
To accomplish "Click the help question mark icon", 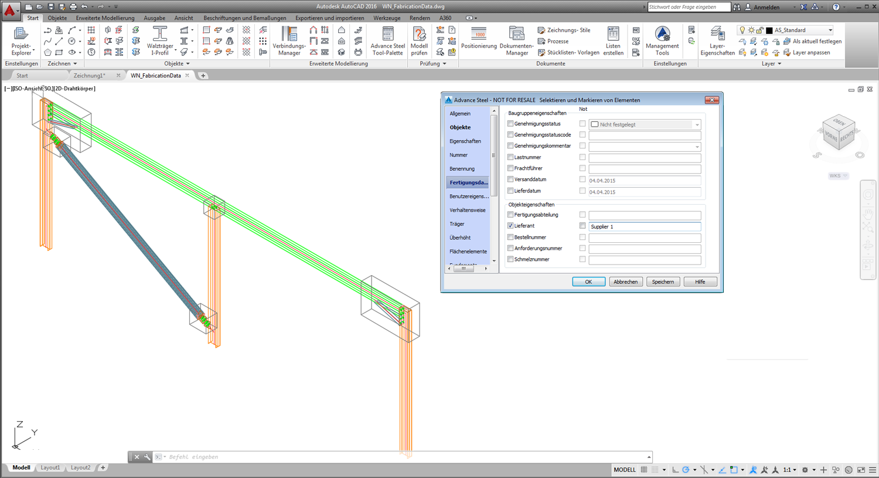I will tap(836, 7).
